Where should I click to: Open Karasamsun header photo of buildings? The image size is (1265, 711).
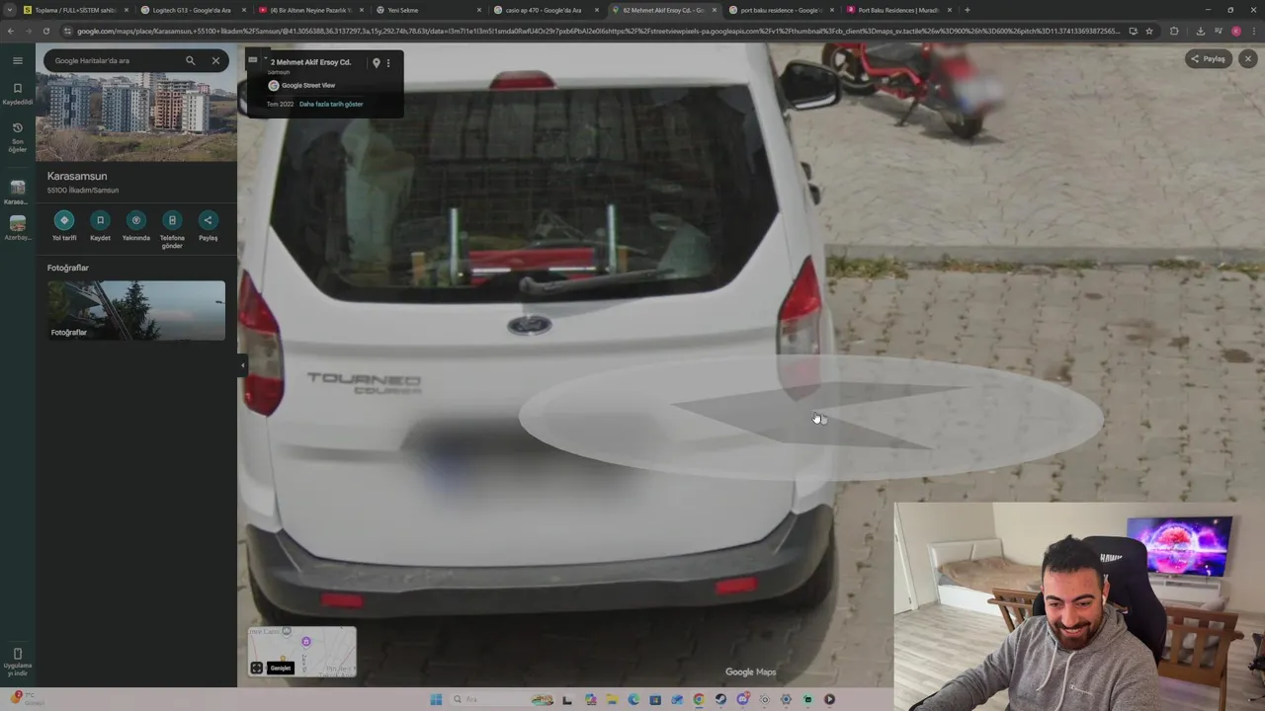coord(136,117)
